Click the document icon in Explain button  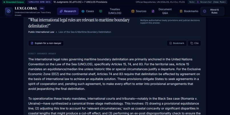point(32,43)
